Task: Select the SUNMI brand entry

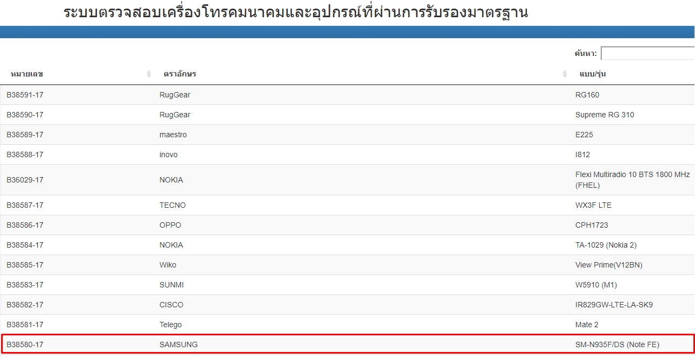Action: 171,285
